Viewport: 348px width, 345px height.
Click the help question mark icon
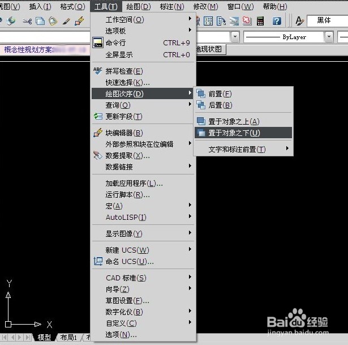277,21
